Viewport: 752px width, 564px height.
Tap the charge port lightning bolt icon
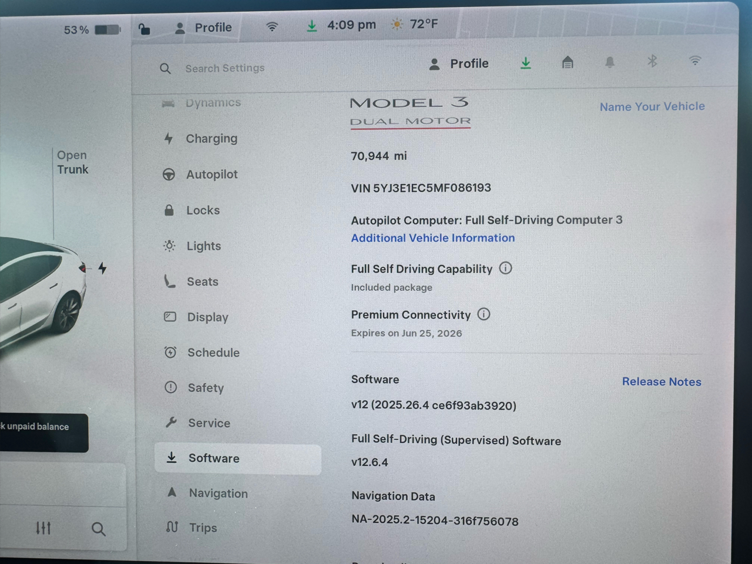point(102,268)
